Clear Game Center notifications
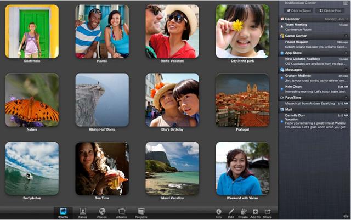 pos(345,36)
